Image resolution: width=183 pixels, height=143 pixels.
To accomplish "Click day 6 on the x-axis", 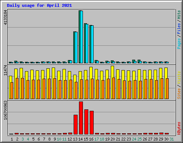I will 39,139.
